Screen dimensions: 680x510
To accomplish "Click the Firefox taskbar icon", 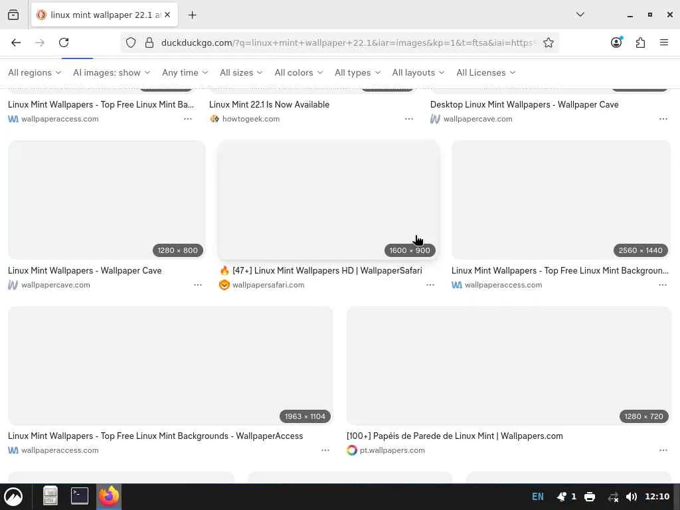I will click(108, 496).
